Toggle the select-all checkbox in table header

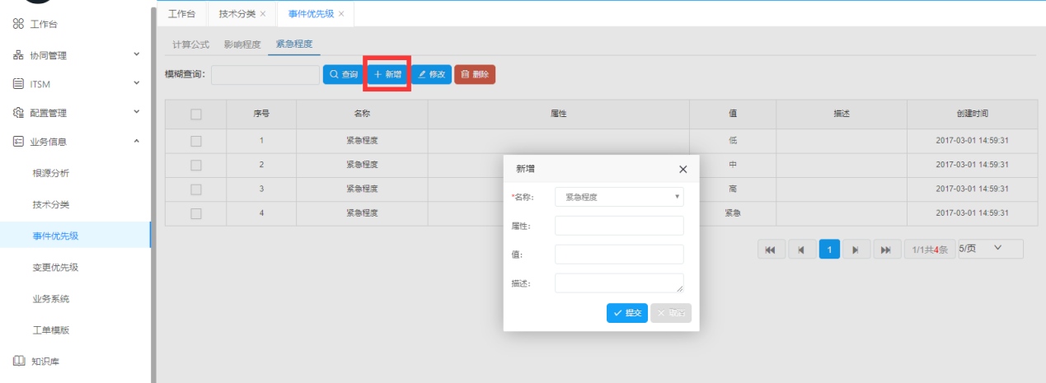click(x=195, y=114)
